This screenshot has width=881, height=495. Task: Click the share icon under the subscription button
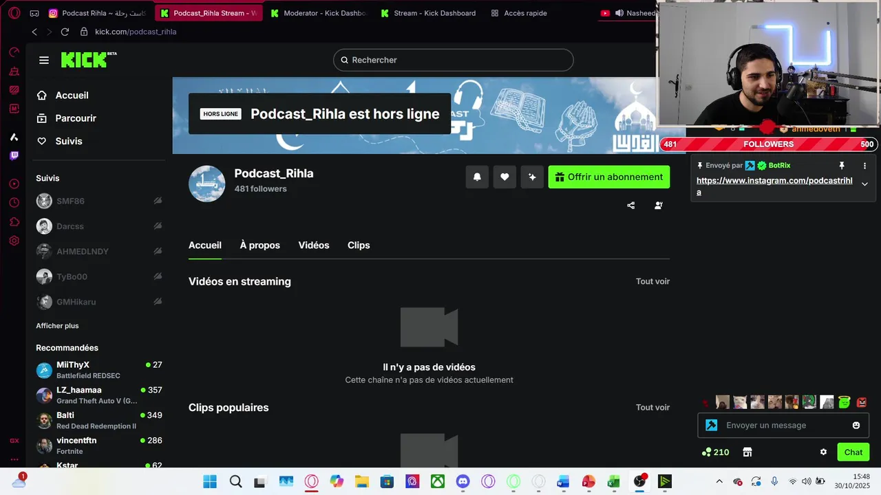631,206
